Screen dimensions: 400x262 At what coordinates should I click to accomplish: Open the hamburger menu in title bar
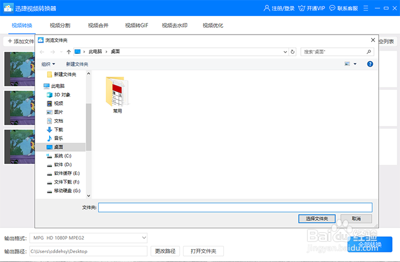point(365,8)
